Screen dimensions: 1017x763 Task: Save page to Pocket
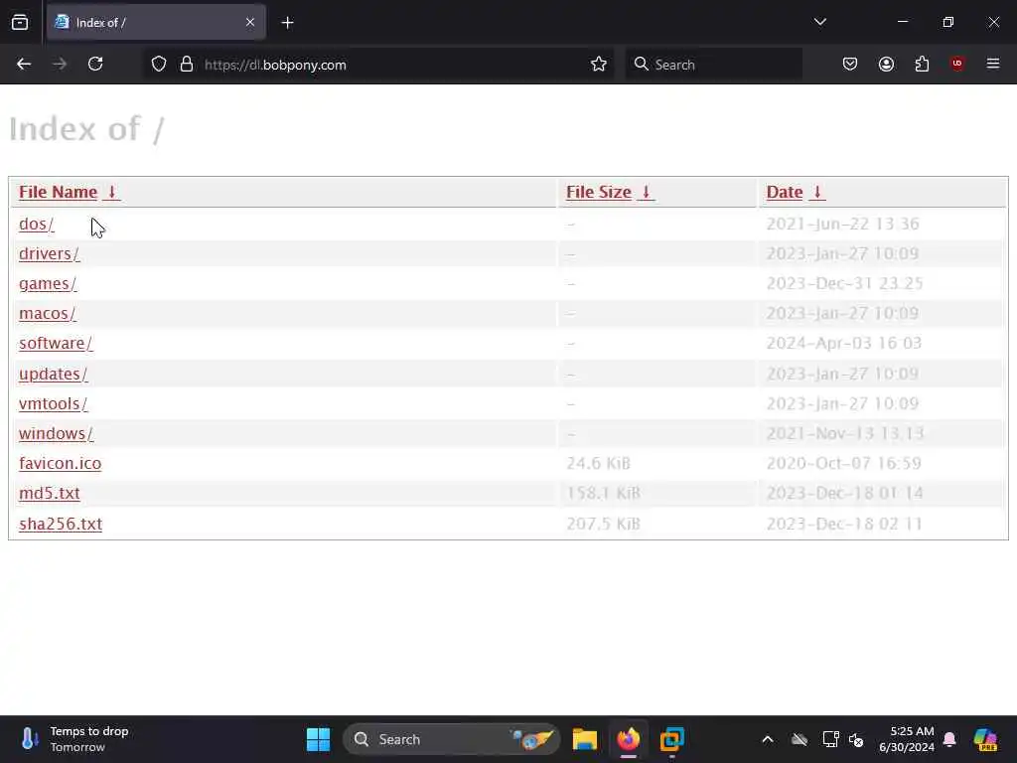(x=850, y=65)
